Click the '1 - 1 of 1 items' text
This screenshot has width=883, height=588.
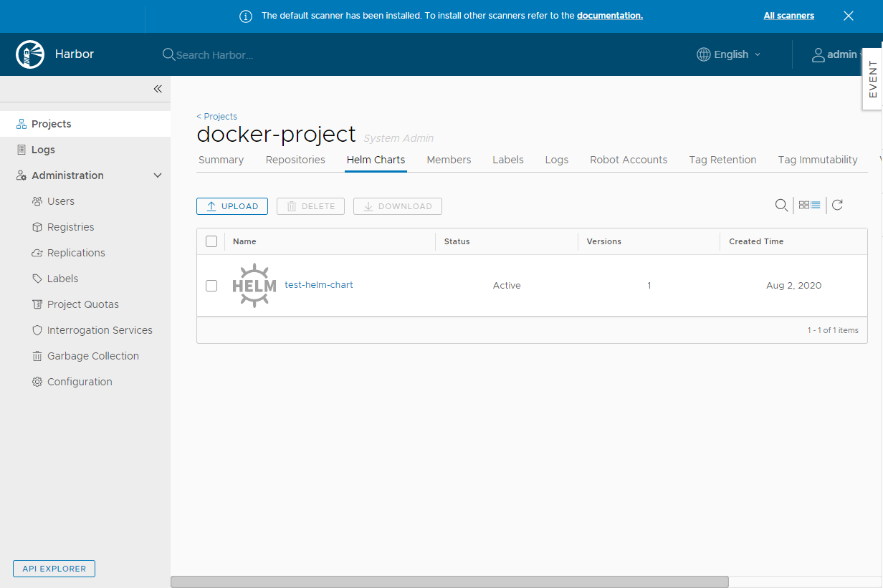coord(833,330)
